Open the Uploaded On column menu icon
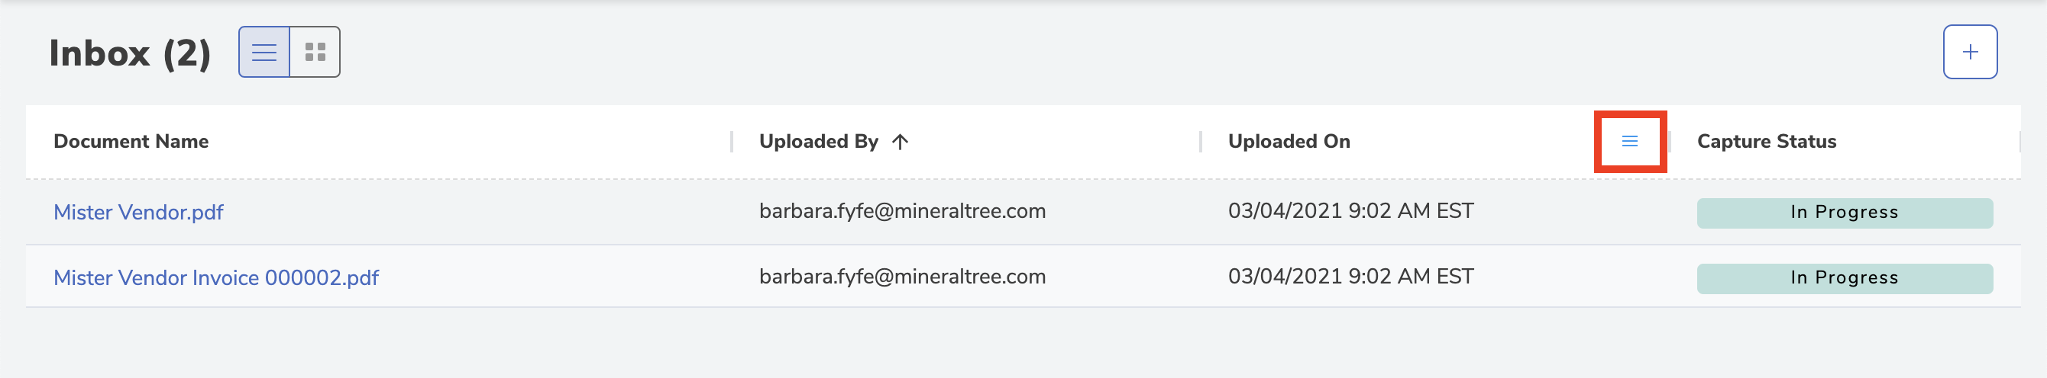This screenshot has width=2047, height=378. 1630,141
